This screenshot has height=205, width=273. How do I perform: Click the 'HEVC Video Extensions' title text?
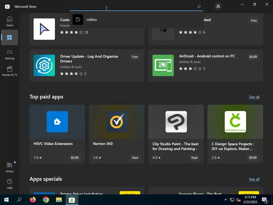[53, 144]
